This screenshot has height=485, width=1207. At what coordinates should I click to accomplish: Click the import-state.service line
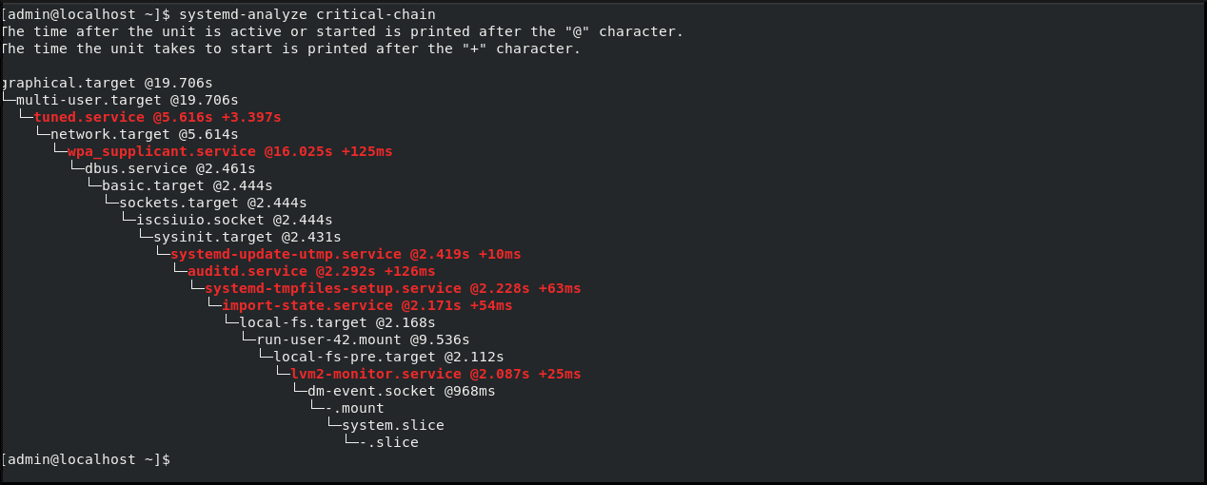[x=366, y=305]
